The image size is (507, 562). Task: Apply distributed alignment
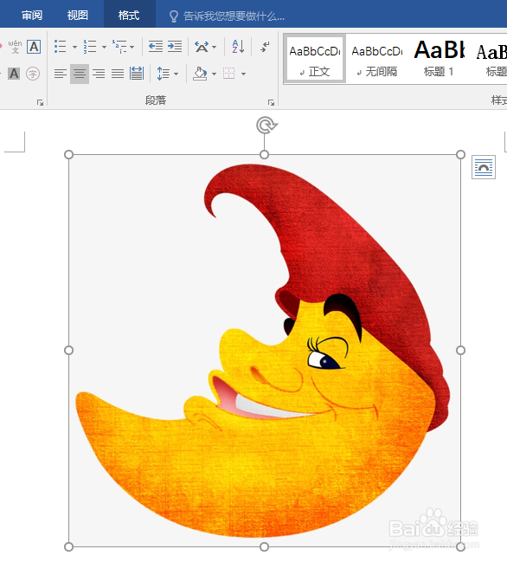click(x=137, y=74)
